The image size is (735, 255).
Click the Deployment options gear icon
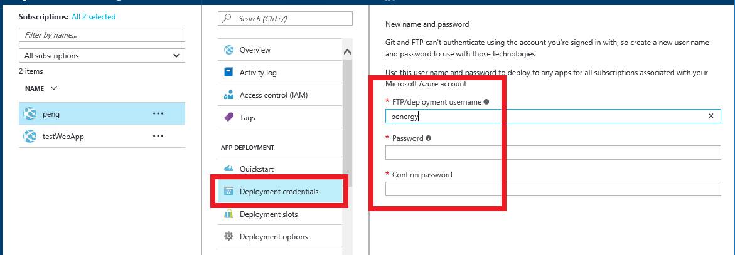pos(228,236)
